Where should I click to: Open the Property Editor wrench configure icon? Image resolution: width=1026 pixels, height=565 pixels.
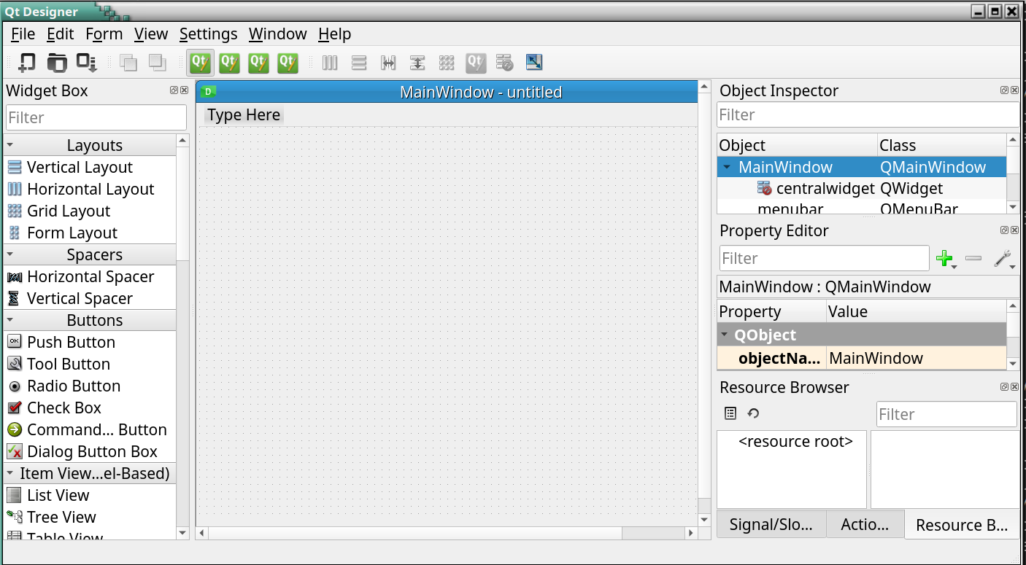tap(1003, 259)
